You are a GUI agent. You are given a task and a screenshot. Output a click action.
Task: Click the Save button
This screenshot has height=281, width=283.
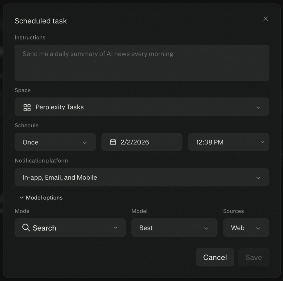253,257
